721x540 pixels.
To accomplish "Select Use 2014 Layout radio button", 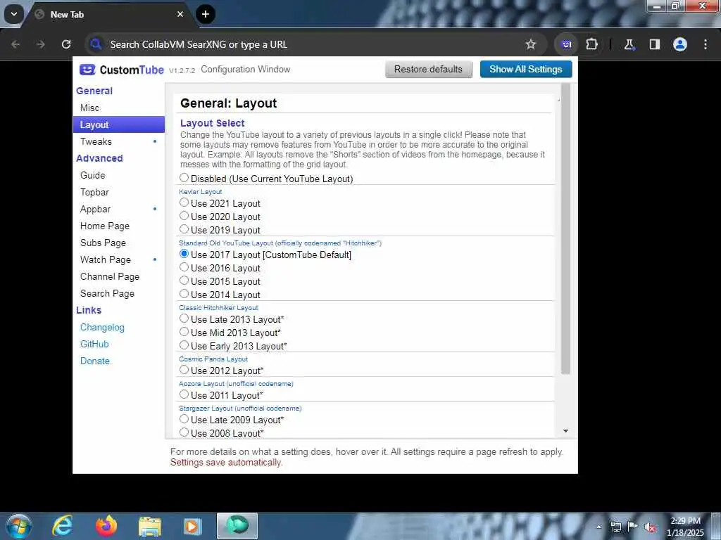I will coord(184,293).
